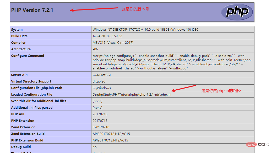Select the x86 architecture value

click(x=95, y=49)
